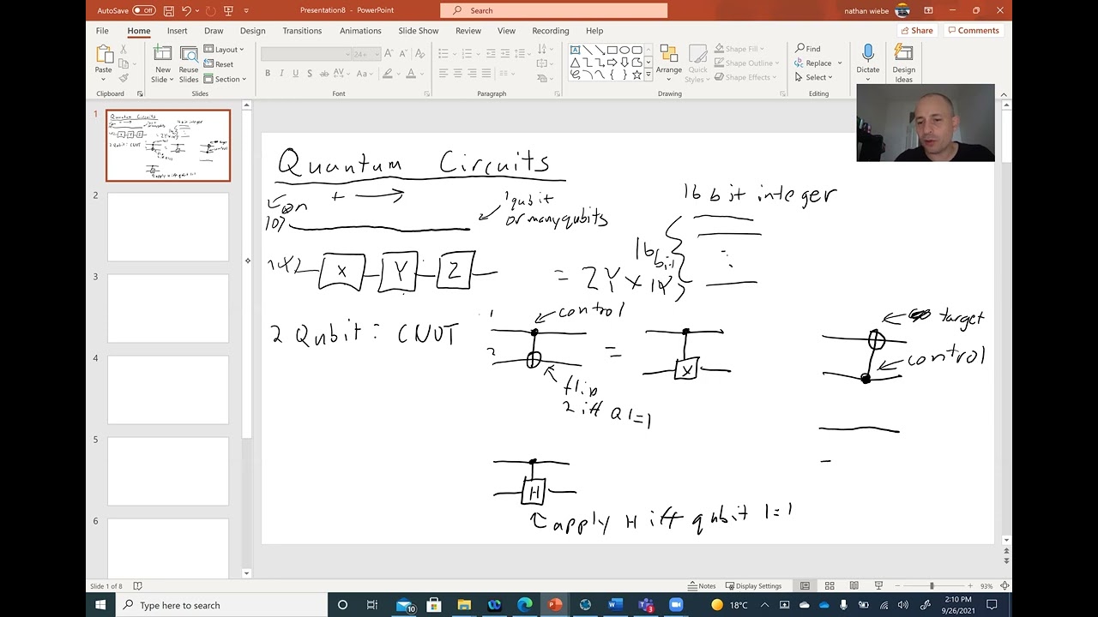Click the Reset slide button

219,64
